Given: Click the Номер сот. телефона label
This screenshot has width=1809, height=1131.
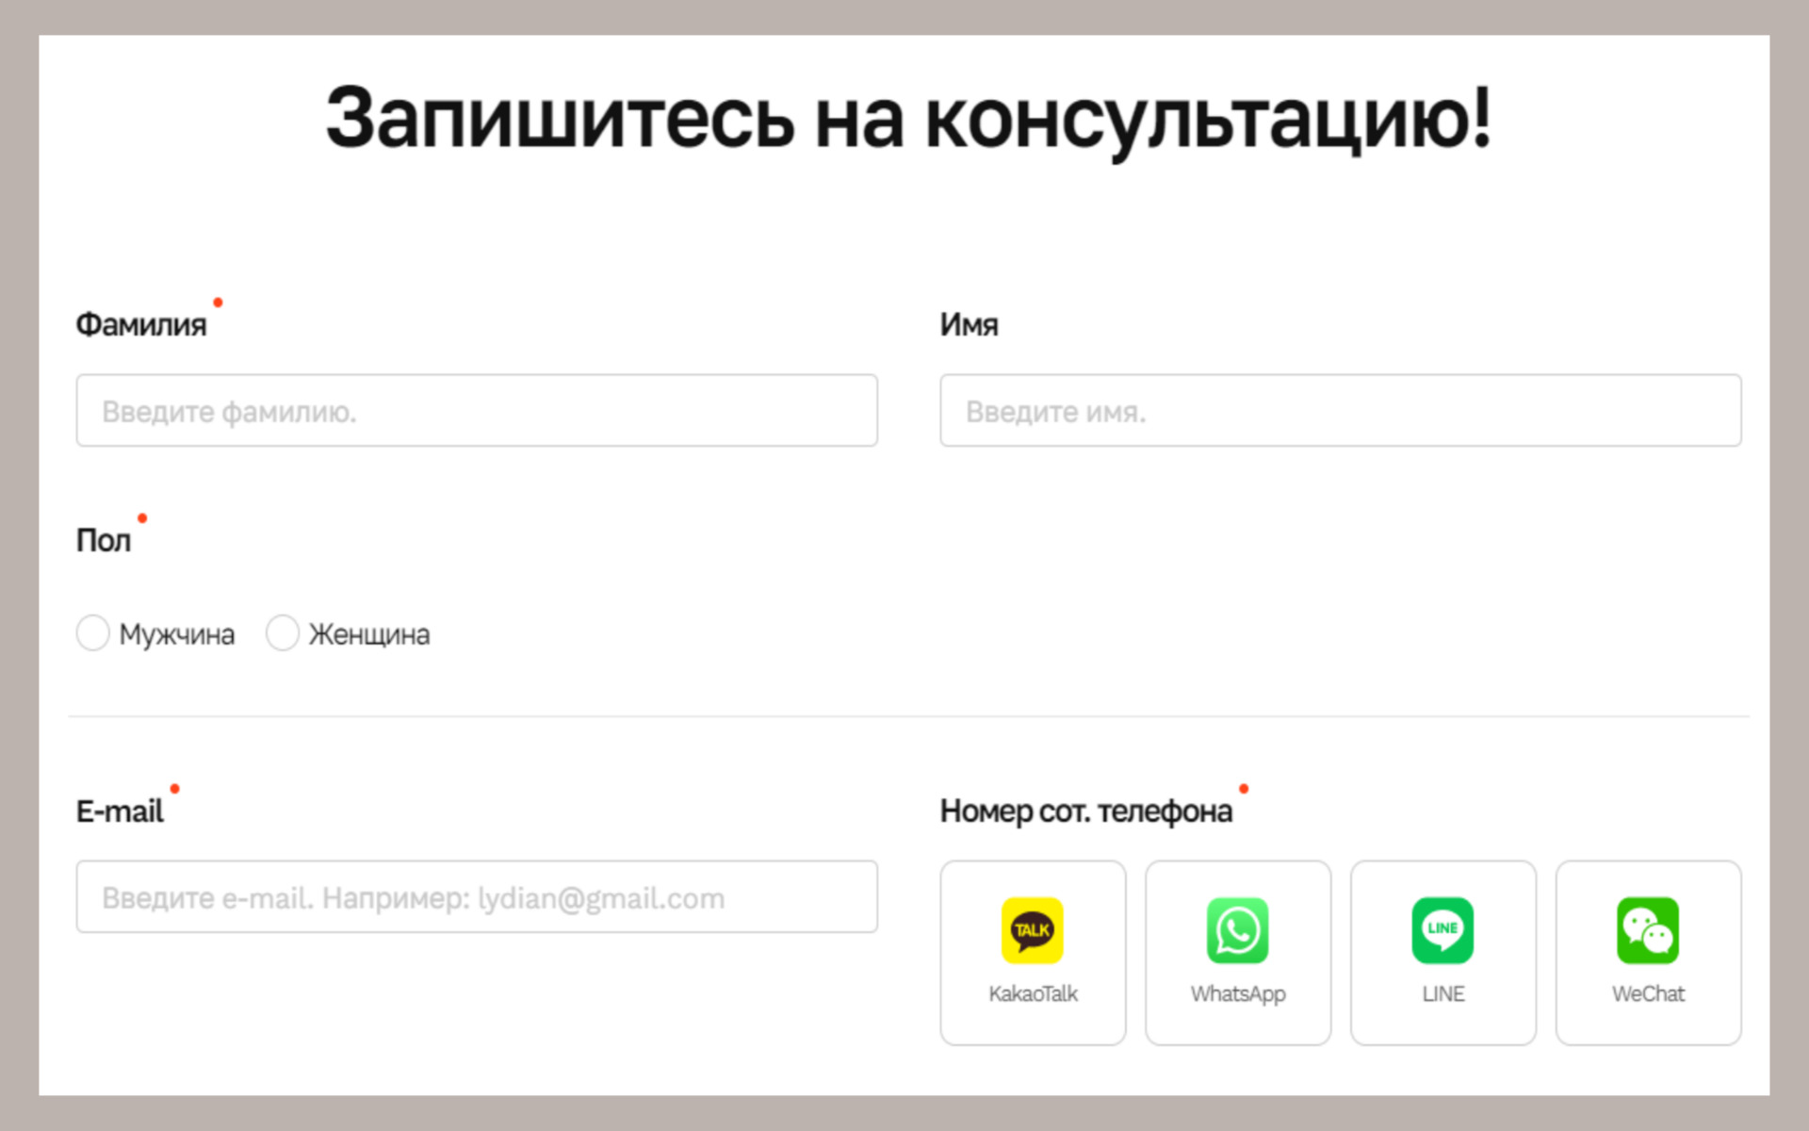Looking at the screenshot, I should [1085, 811].
